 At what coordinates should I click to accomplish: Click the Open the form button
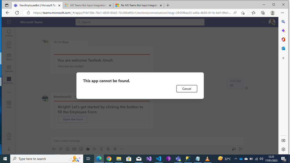(x=73, y=119)
